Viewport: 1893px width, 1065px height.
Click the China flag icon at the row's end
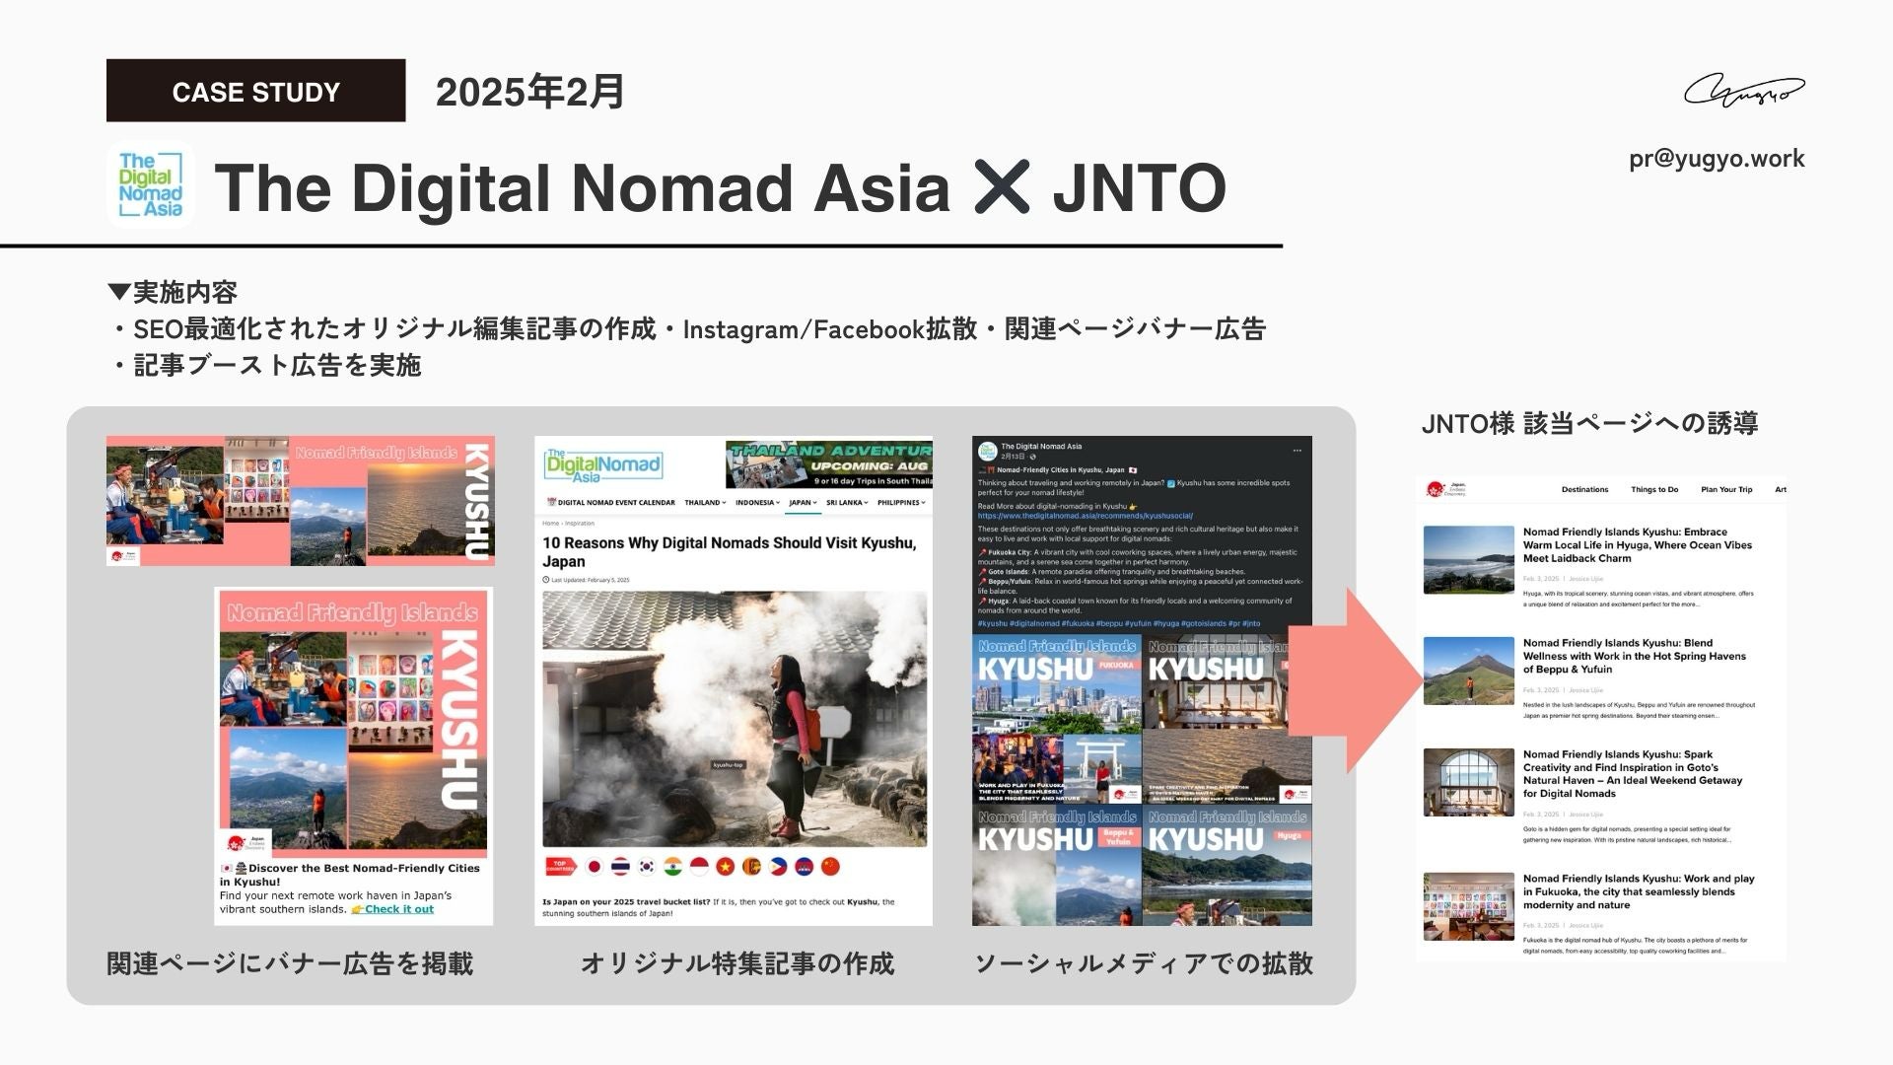click(x=831, y=867)
